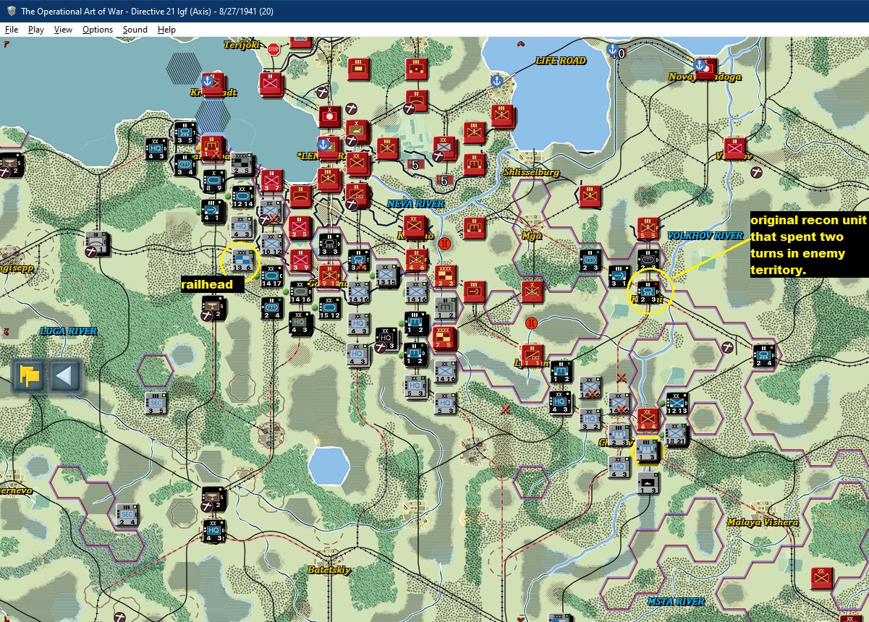Select the German battalion 2-4 east of Volkhov
The width and height of the screenshot is (869, 622).
tap(763, 355)
